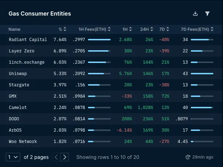Click the refresh clock icon

(188, 157)
